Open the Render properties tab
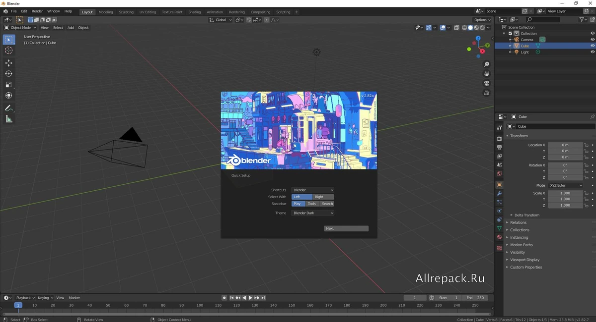This screenshot has height=322, width=596. 499,139
